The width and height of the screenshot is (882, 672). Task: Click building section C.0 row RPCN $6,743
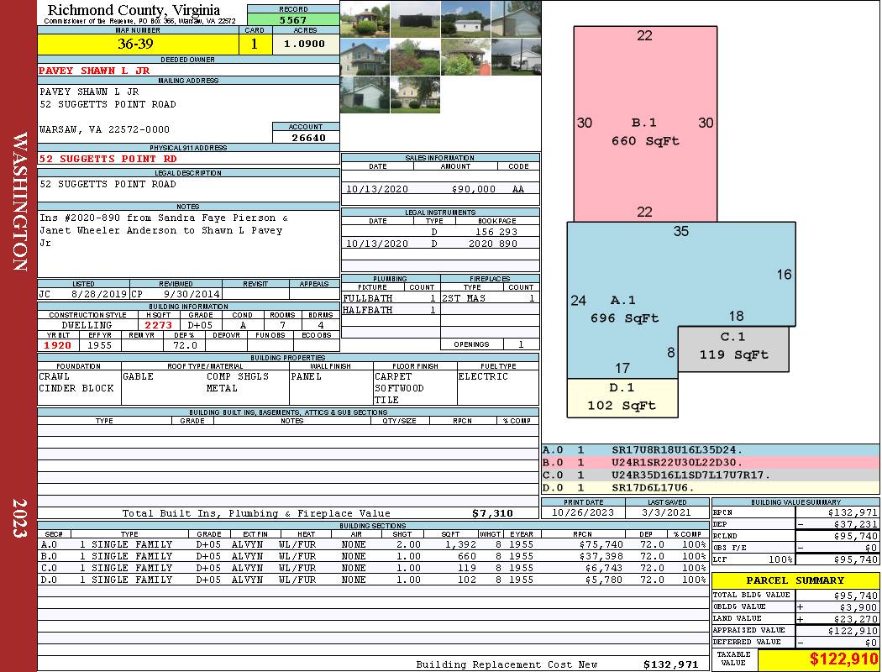tap(604, 568)
